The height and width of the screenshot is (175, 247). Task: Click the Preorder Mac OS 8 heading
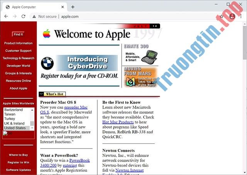pos(58,102)
